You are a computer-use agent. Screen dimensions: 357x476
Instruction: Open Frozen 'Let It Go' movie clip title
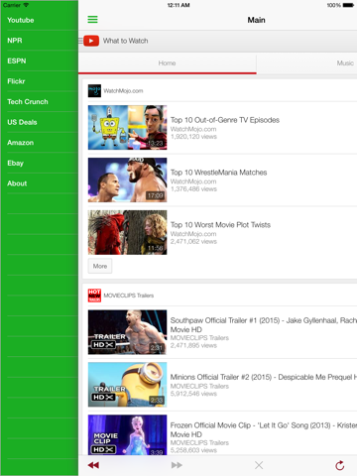pyautogui.click(x=264, y=429)
